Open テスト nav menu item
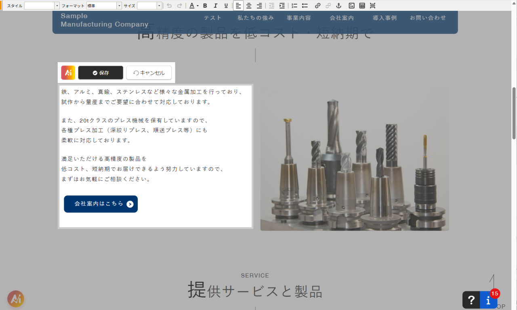This screenshot has height=310, width=517. coord(212,18)
